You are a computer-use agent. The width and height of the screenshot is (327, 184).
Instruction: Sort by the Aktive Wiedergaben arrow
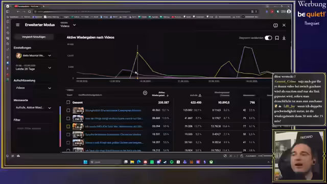[x=168, y=96]
